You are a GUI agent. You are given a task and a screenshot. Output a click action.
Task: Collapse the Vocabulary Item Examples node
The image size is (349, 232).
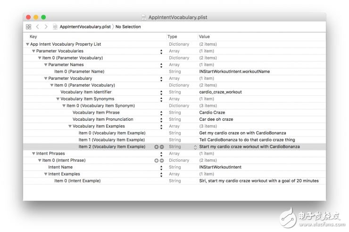point(70,126)
